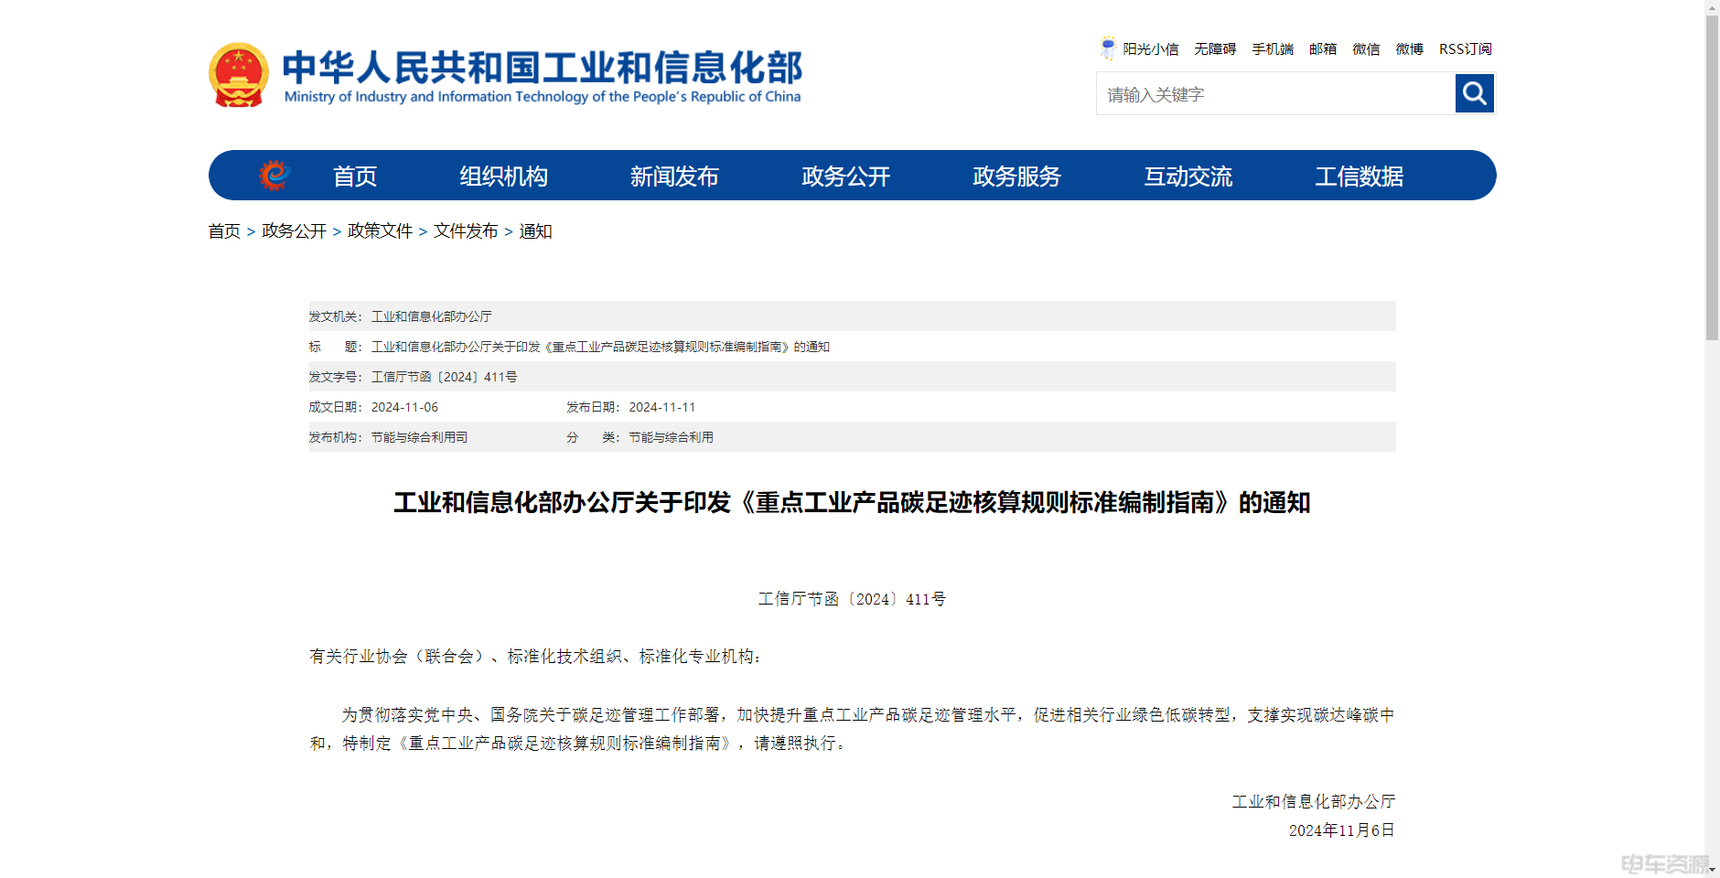Open 首页 in the main navigation
Viewport: 1720px width, 878px height.
[355, 176]
